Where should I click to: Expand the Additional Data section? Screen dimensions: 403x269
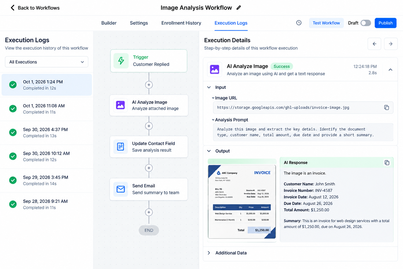pyautogui.click(x=209, y=253)
